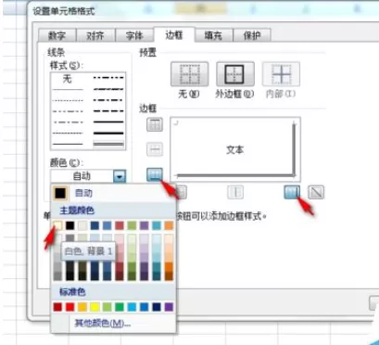
Task: Open the 字体 tab
Action: point(134,35)
